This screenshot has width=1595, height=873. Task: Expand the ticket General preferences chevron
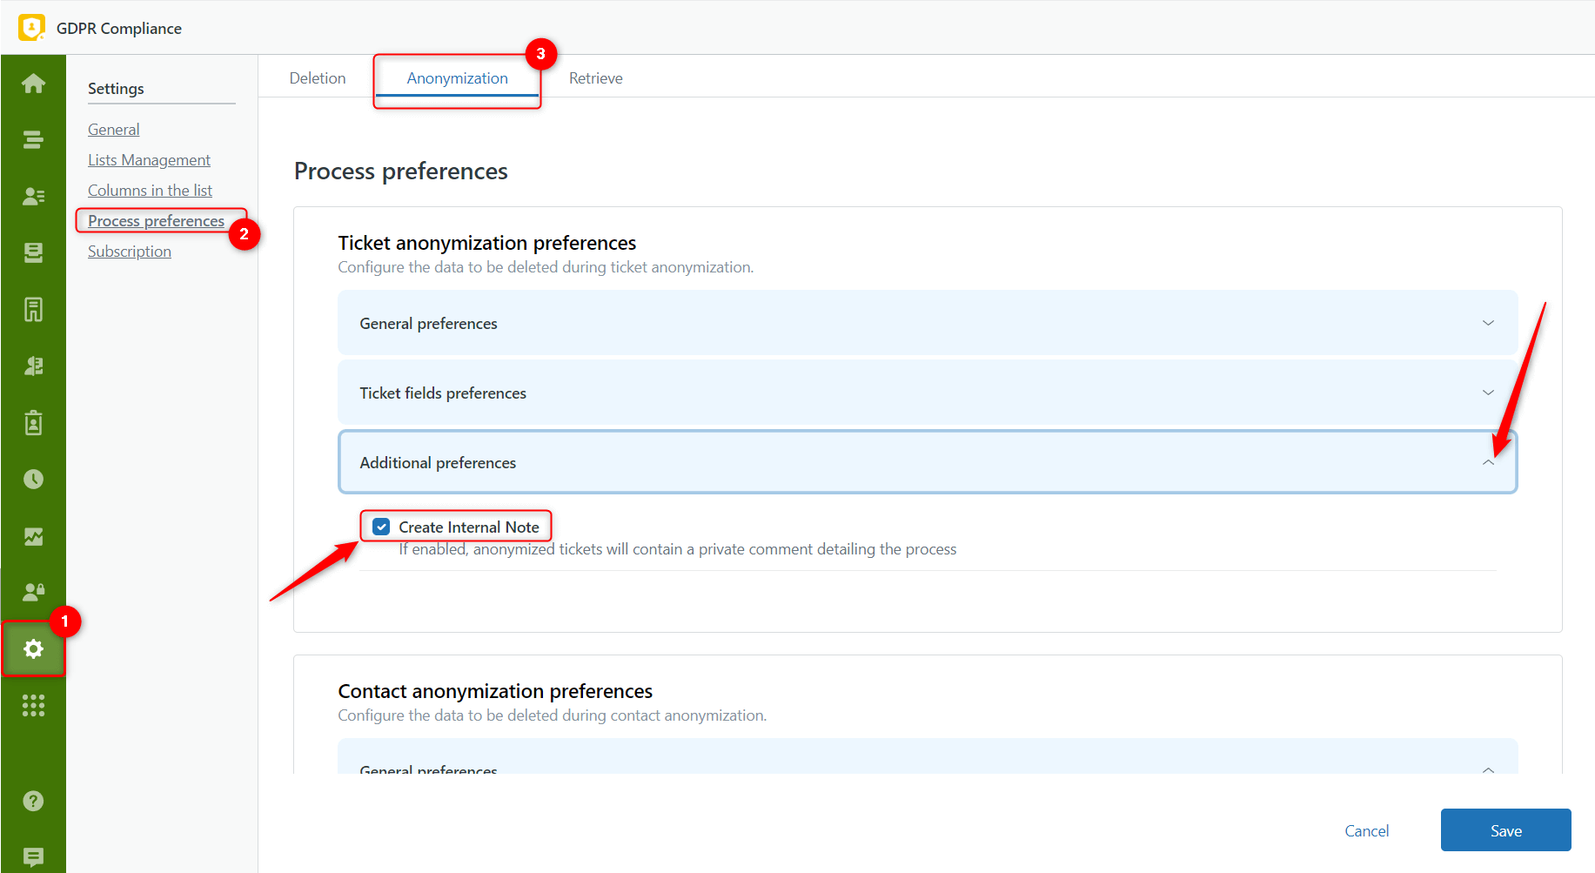click(1488, 323)
